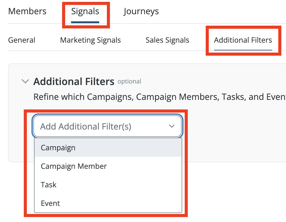
Task: Collapse the Additional Filters section chevron
Action: [25, 82]
